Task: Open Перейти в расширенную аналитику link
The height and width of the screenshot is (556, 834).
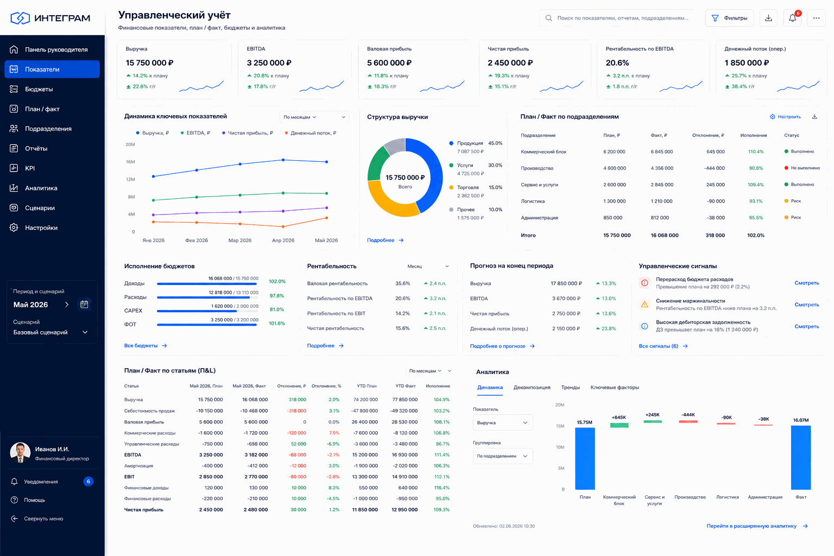Action: [x=757, y=526]
